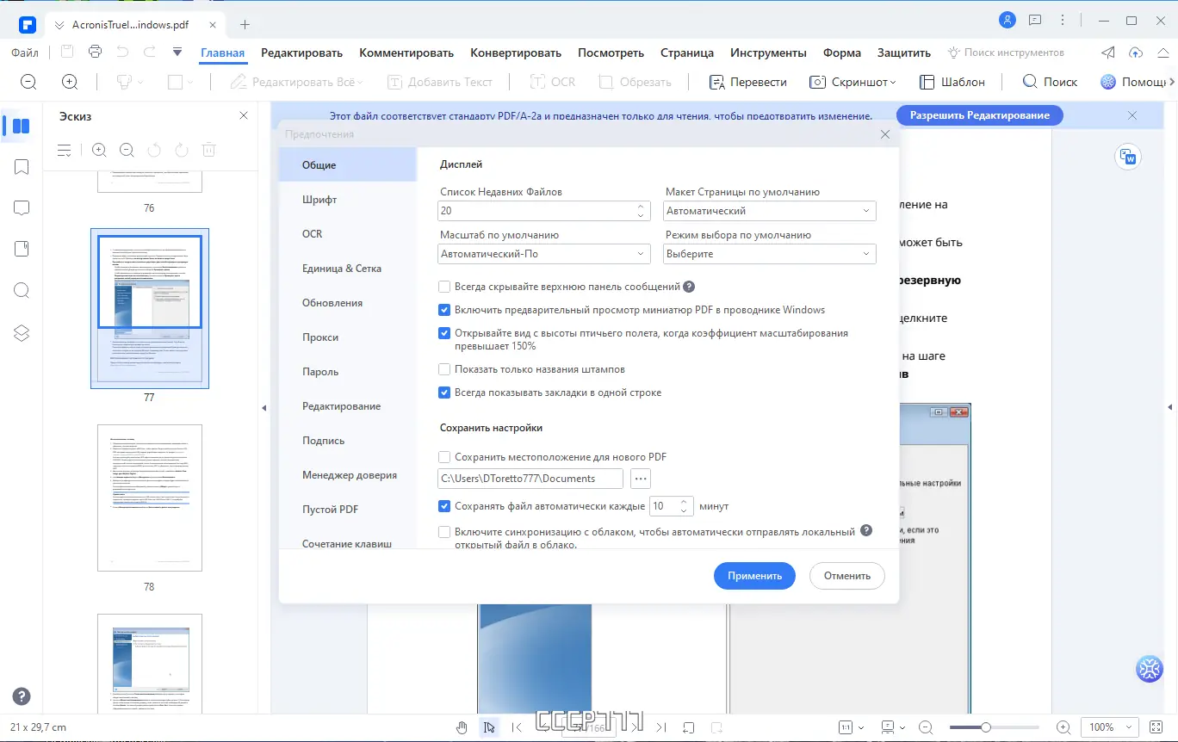Uncheck bird's-eye view above 150% zoom option
Viewport: 1178px width, 742px height.
point(444,333)
